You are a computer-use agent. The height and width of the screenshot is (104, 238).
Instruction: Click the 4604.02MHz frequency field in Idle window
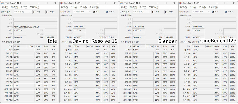(x=35, y=27)
